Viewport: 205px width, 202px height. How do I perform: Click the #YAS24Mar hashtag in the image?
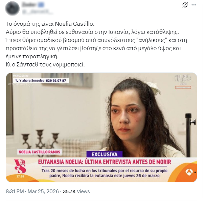coord(21,76)
